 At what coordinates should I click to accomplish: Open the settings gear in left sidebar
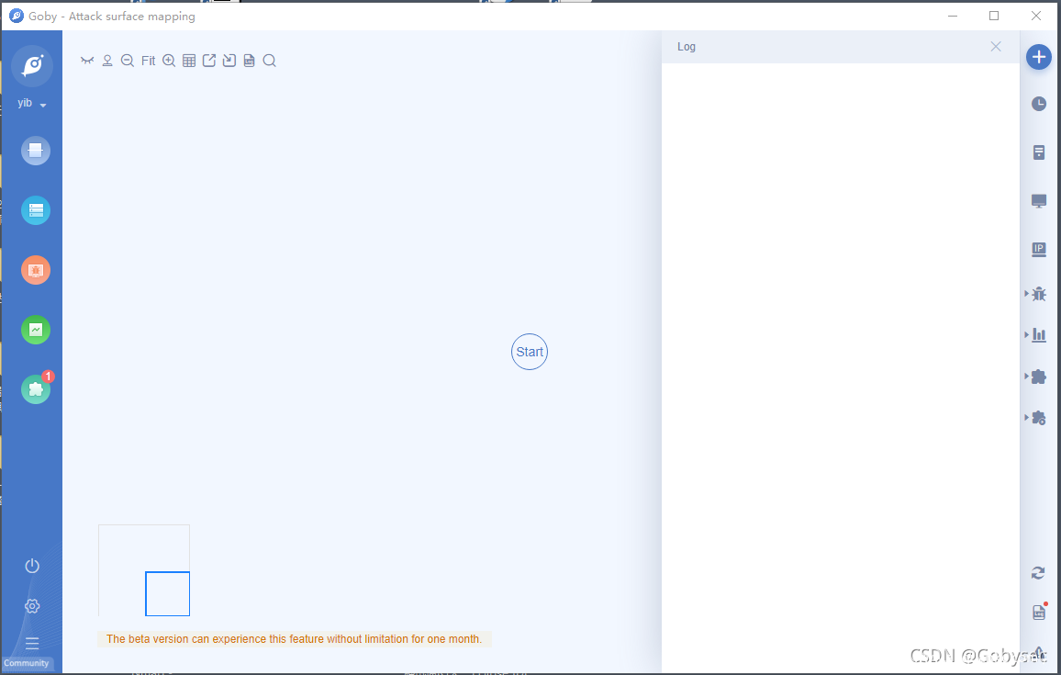32,606
